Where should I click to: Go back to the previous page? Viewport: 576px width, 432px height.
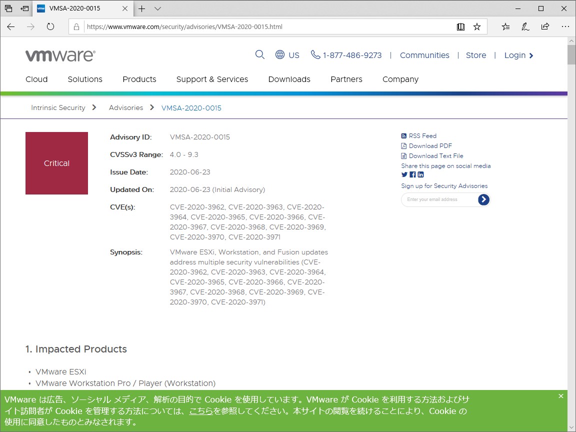[x=11, y=27]
